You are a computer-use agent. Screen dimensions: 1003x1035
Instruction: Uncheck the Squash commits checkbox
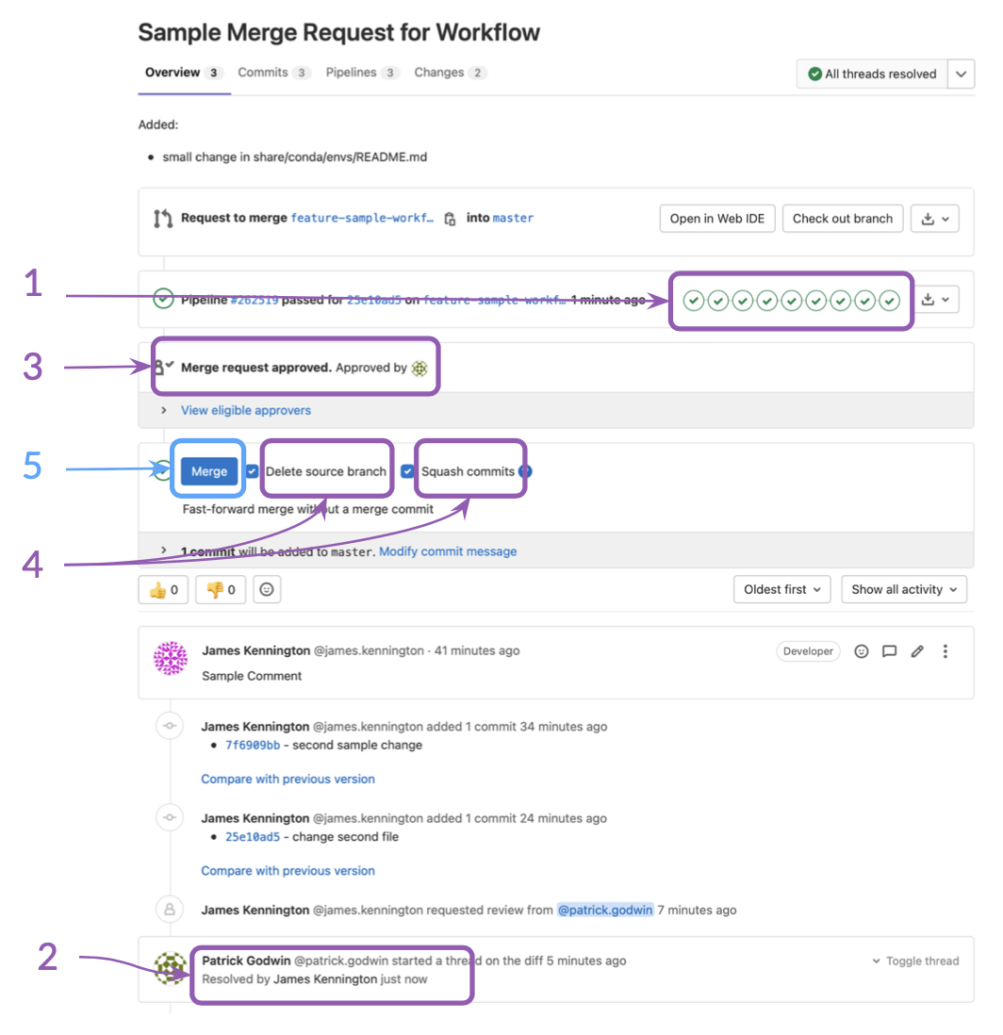(407, 471)
